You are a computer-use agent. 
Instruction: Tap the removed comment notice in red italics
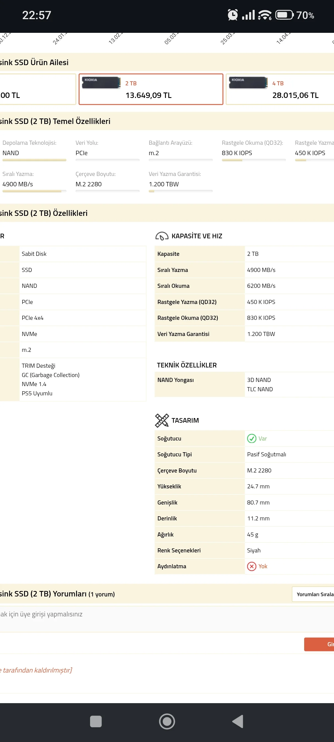click(36, 670)
